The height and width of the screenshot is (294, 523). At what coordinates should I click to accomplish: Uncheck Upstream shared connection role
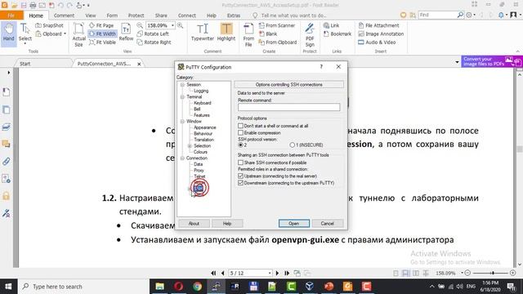coord(240,176)
